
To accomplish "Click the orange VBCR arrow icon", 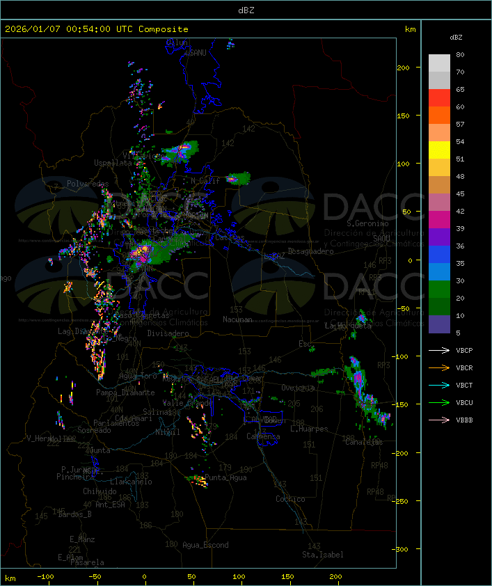I will (x=439, y=367).
